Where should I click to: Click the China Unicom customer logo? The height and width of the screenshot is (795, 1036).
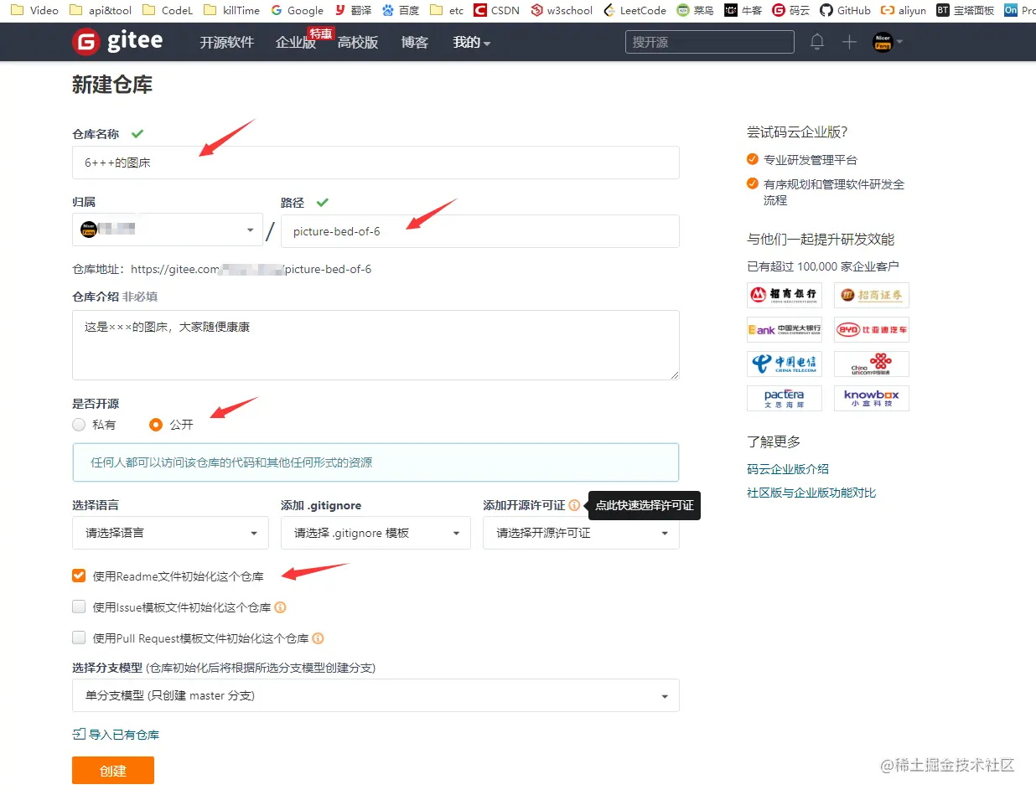click(872, 364)
